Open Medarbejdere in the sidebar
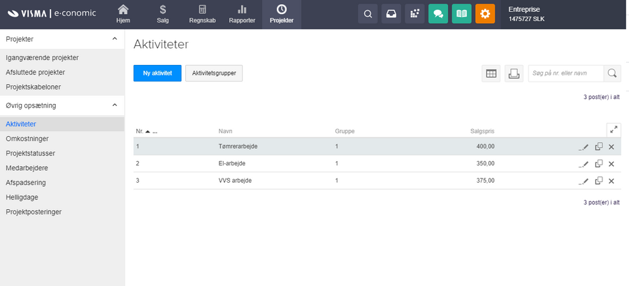 pos(27,168)
